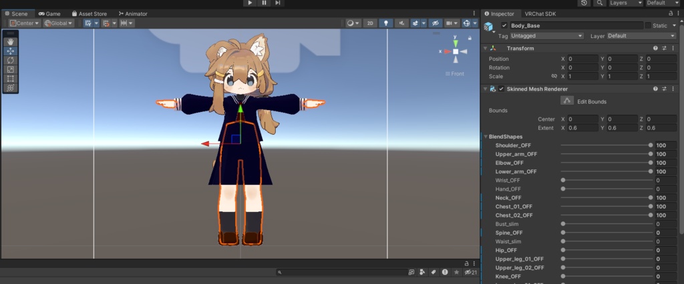Screen dimensions: 684x284
Task: Click the snap increment icon
Action: [124, 23]
